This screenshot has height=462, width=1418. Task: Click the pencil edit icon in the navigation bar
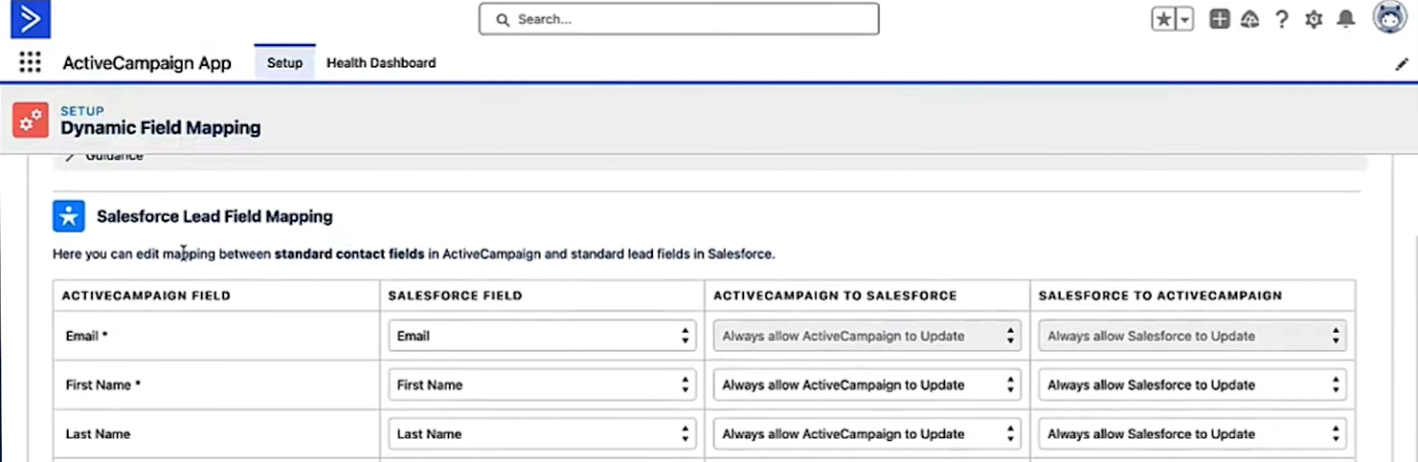coord(1403,64)
